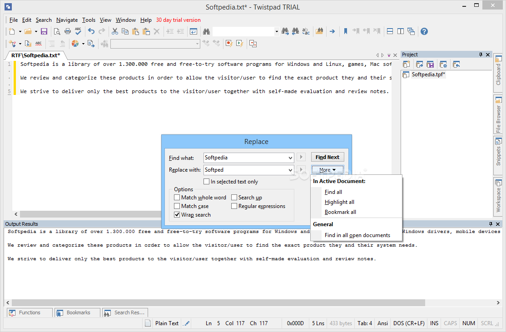This screenshot has width=506, height=332.
Task: Click the cascade windows icon
Action: click(411, 31)
